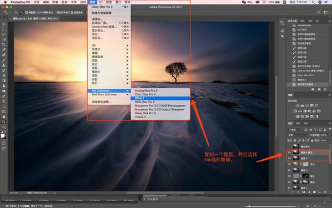Show the hidden layer above 图层 4 拷贝
The image size is (332, 208).
tap(289, 146)
